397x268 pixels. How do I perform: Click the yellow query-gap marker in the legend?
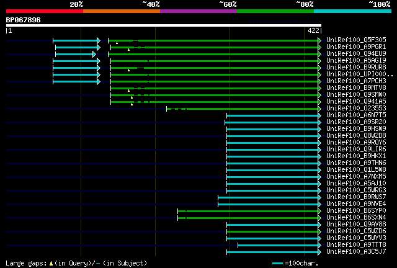(x=51, y=264)
